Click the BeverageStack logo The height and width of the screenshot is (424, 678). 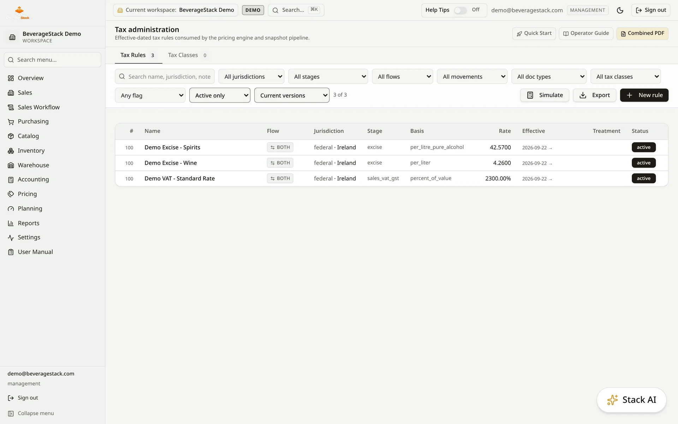(19, 13)
